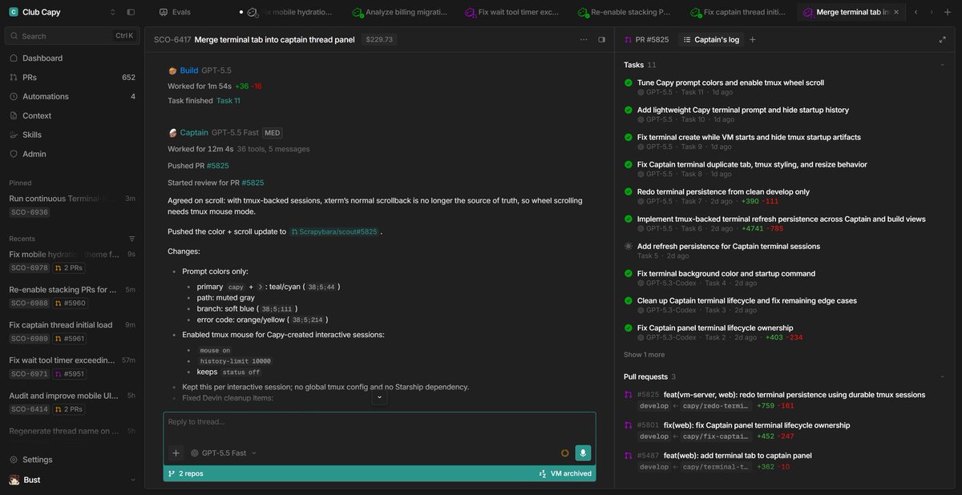Click the #5951 PR badge under SCO-6971

click(x=70, y=374)
